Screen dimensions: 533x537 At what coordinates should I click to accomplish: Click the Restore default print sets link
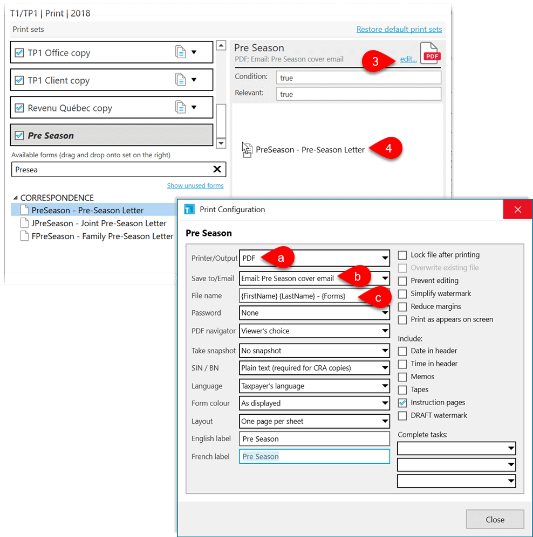click(x=399, y=29)
